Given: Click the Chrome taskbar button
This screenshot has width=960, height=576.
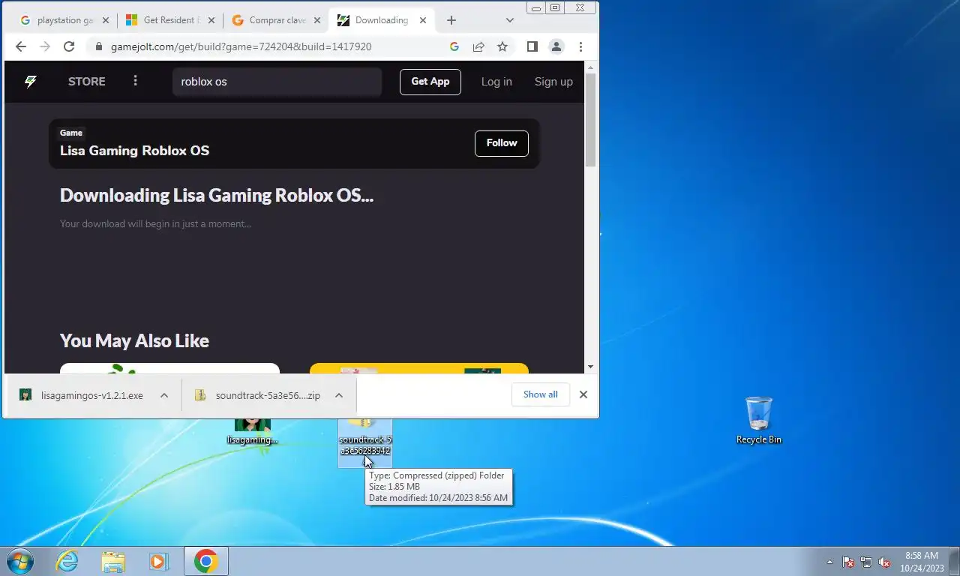Looking at the screenshot, I should click(x=205, y=561).
